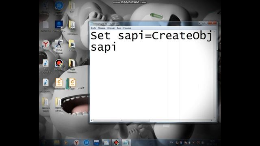Viewport: 260px width, 146px height.
Task: Launch the media player taskbar icon
Action: click(x=66, y=142)
